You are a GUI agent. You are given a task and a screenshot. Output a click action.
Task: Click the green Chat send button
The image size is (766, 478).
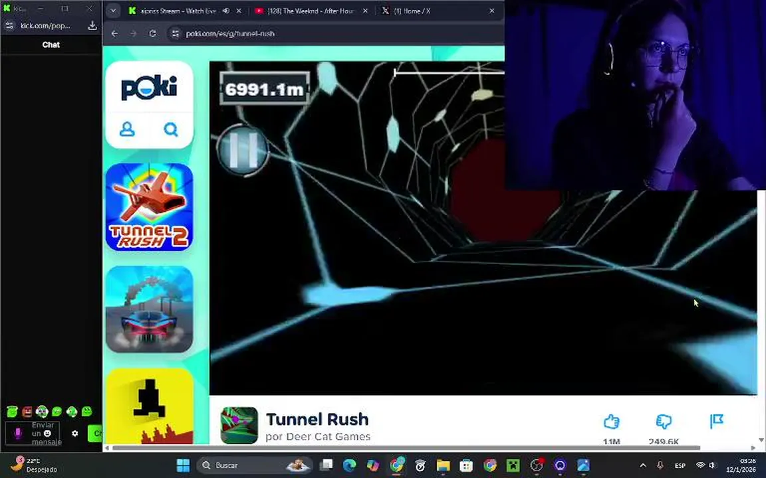tap(95, 433)
